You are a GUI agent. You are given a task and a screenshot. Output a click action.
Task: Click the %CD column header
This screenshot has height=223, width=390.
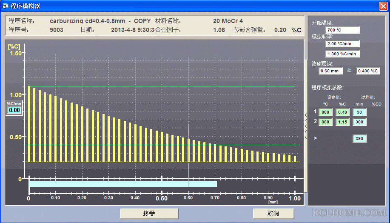point(376,104)
